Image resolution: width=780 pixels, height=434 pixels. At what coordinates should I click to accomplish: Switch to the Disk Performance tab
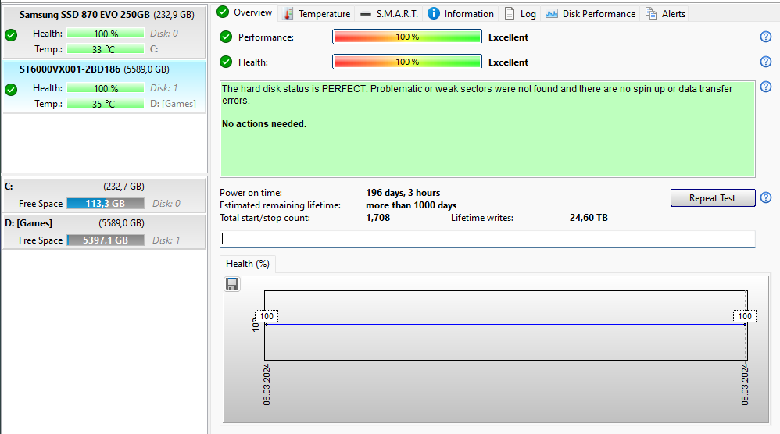click(x=591, y=14)
